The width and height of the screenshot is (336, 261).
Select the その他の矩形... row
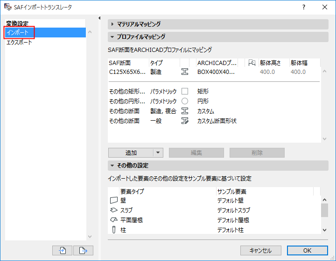(x=214, y=91)
